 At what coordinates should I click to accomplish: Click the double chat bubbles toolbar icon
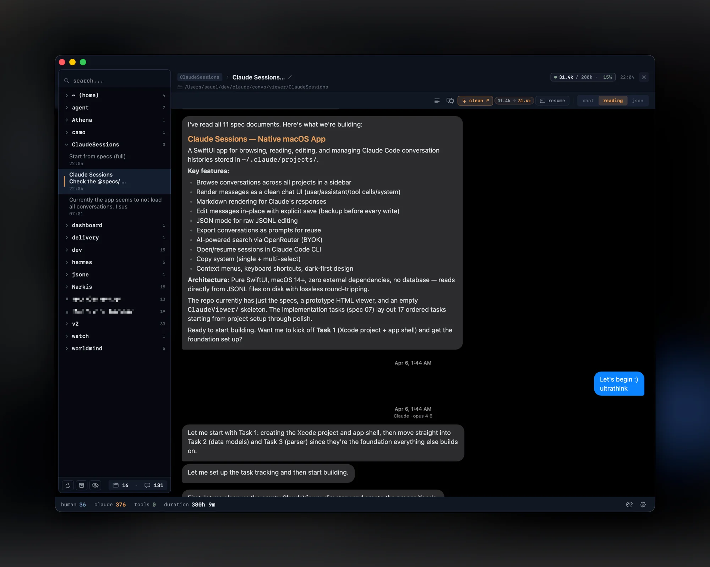[450, 101]
